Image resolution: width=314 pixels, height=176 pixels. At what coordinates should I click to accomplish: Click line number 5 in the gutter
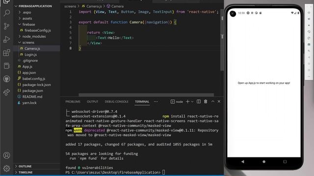70,33
